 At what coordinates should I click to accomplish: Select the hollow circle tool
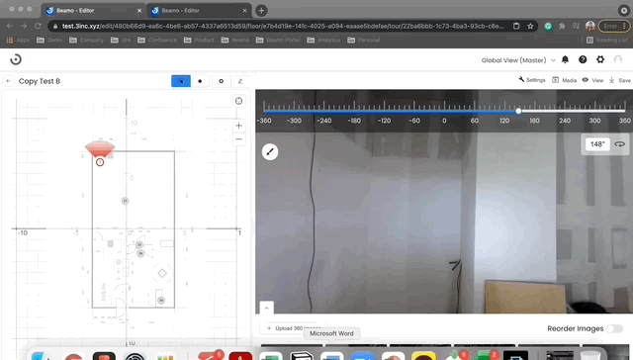point(221,81)
